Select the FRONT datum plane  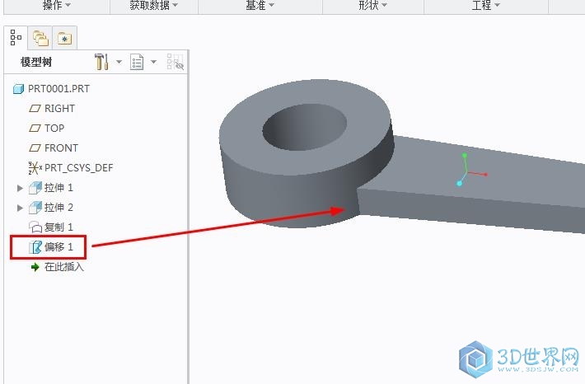point(61,148)
